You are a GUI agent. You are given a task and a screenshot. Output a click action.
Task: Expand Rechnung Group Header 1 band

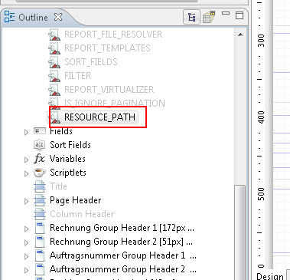26,229
